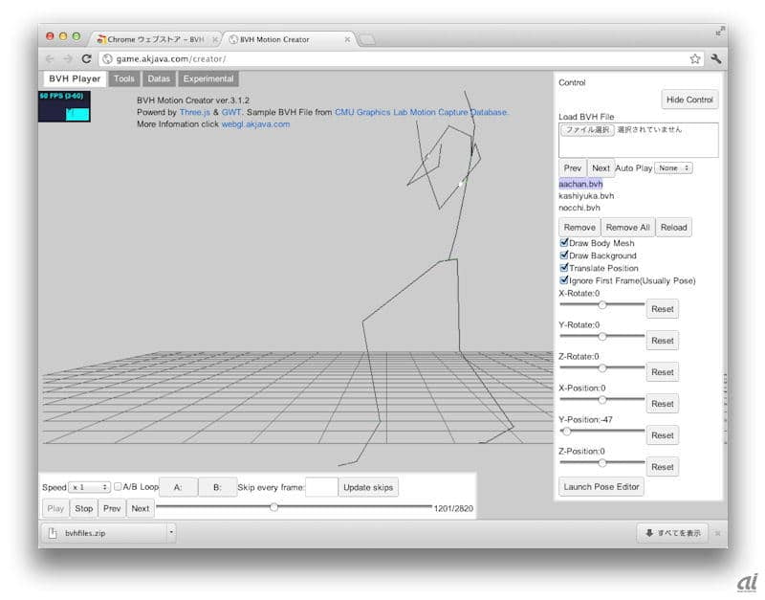Open a new browser tab

click(367, 39)
